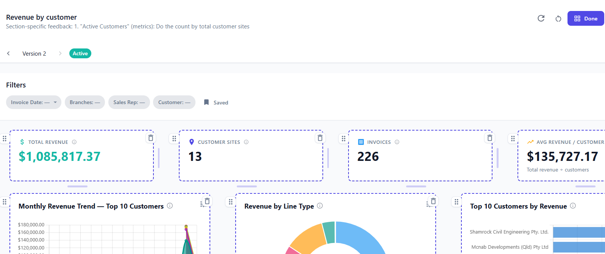Click the Mcnab Developments bar label
Screen dimensions: 605x254
click(510, 247)
